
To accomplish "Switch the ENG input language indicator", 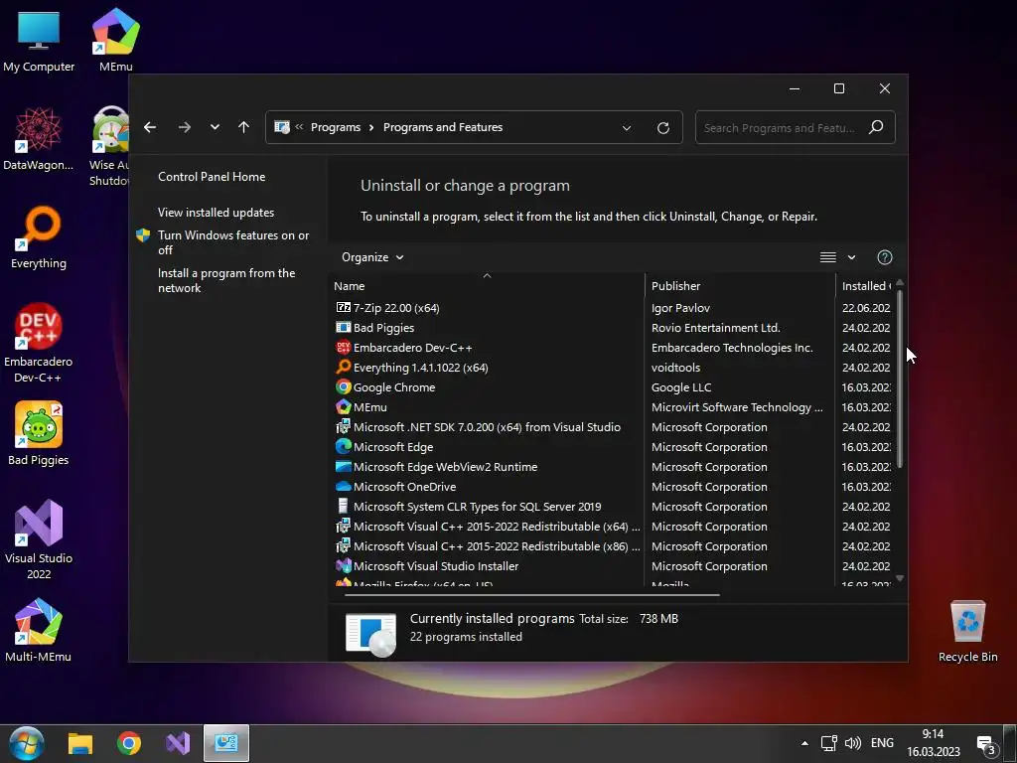I will 882,743.
